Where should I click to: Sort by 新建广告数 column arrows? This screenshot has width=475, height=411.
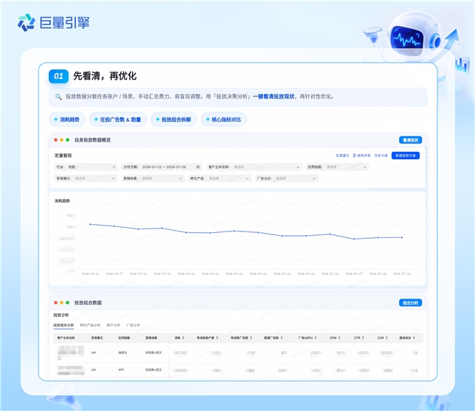tap(282, 338)
